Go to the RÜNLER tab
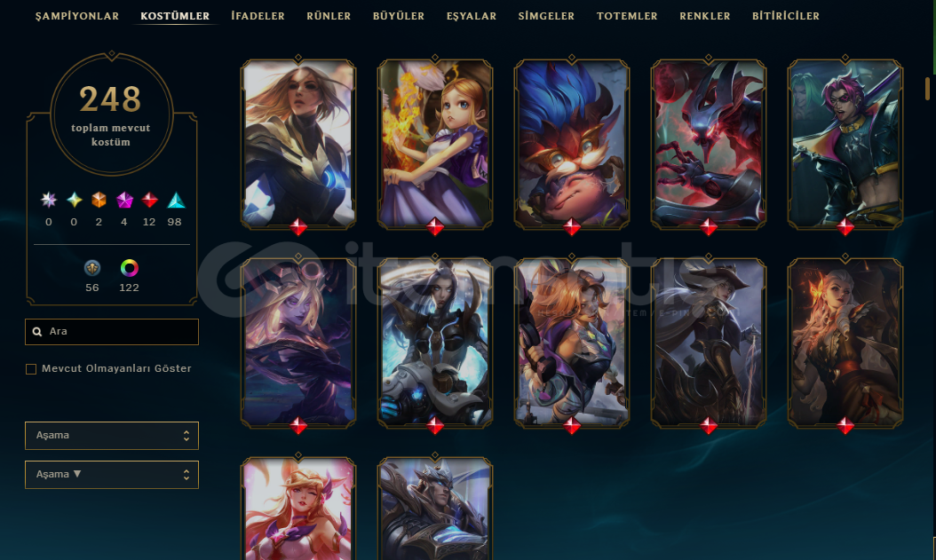This screenshot has height=560, width=936. 329,16
